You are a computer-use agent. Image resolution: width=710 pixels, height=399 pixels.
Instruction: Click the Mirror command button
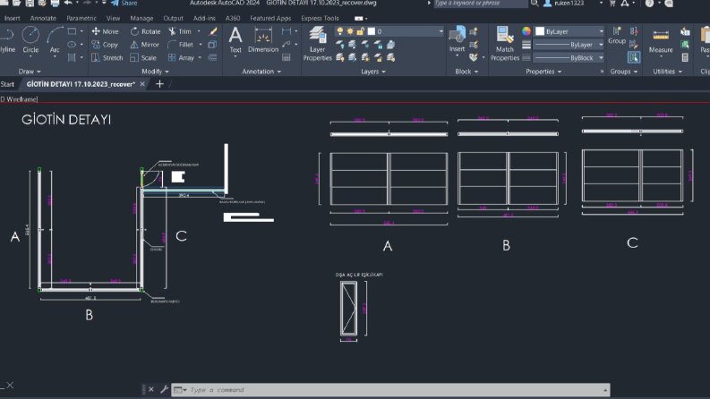click(144, 45)
